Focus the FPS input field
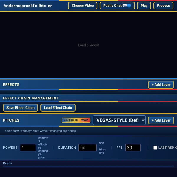Image resolution: width=177 pixels, height=177 pixels. 133,147
